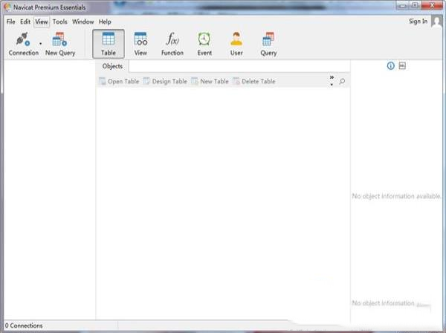Image resolution: width=446 pixels, height=333 pixels.
Task: Minimize the Navicat window
Action: tap(402, 6)
